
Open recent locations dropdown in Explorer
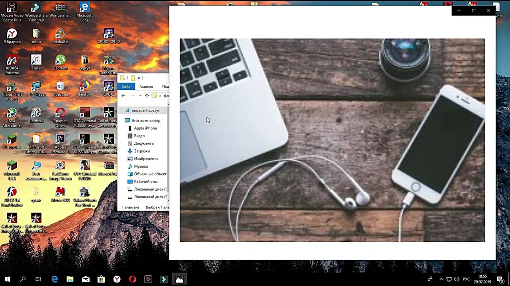[140, 96]
